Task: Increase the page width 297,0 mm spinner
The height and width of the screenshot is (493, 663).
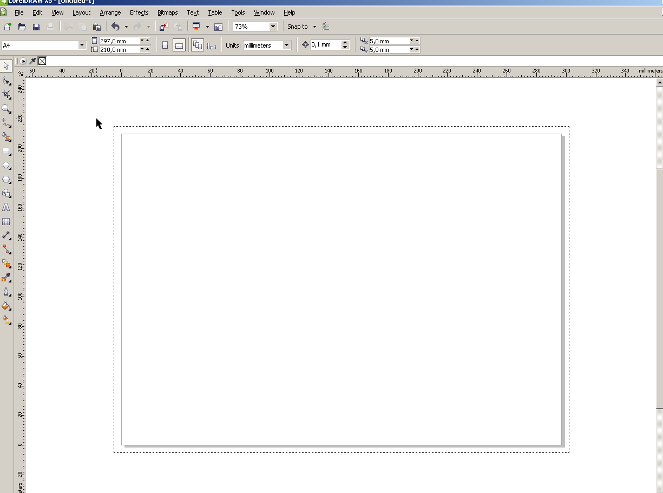Action: (x=147, y=41)
